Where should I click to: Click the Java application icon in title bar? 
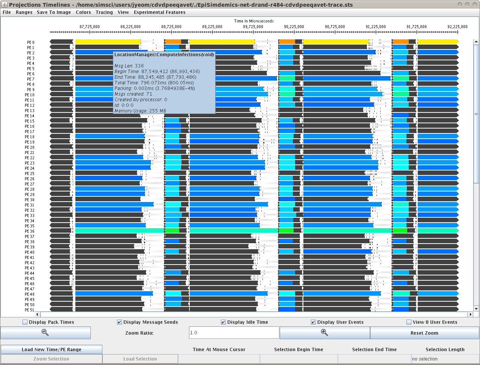coord(4,4)
